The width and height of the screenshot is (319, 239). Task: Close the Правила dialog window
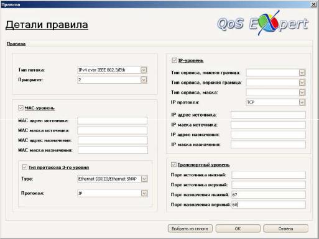pos(314,4)
